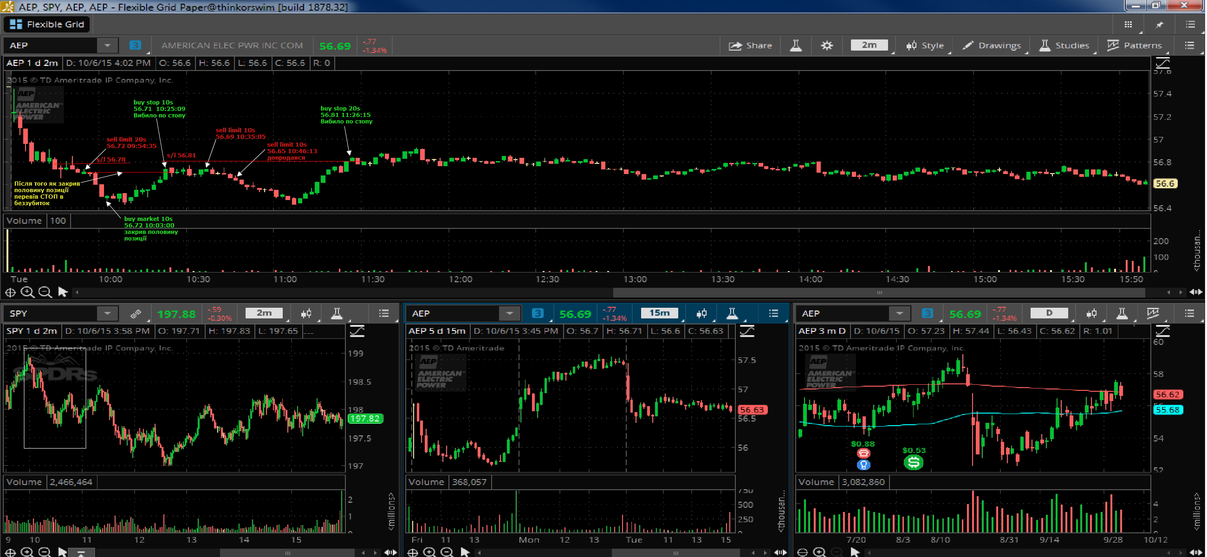Change AEP chart 15m timeframe button

pyautogui.click(x=659, y=313)
